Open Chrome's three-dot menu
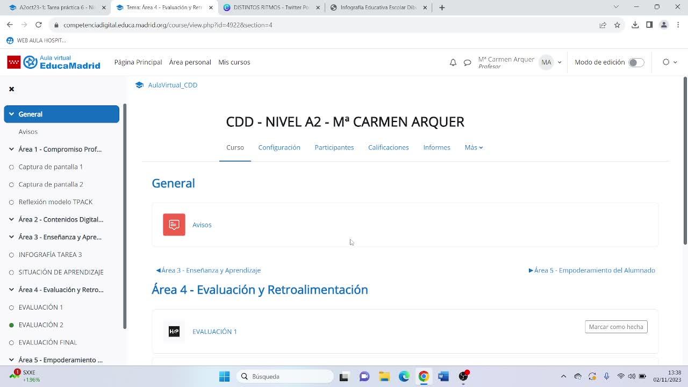The width and height of the screenshot is (688, 387). pos(678,25)
